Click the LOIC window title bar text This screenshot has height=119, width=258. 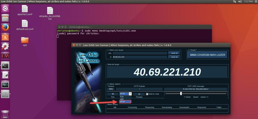127,45
